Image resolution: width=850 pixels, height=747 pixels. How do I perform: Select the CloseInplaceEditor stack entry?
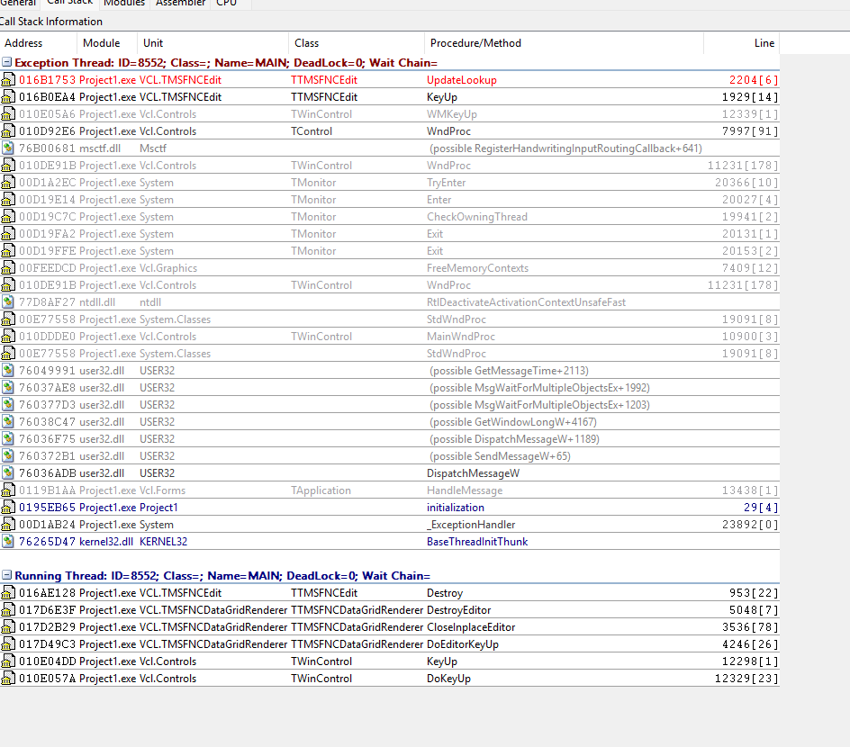[470, 627]
